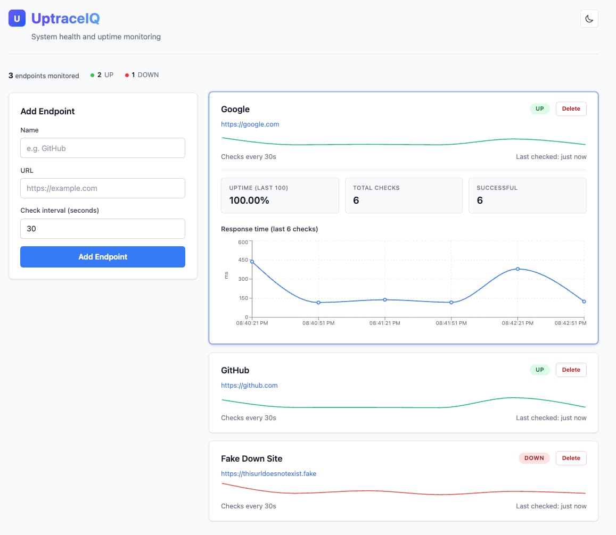Click the Add Endpoint panel heading

point(47,112)
